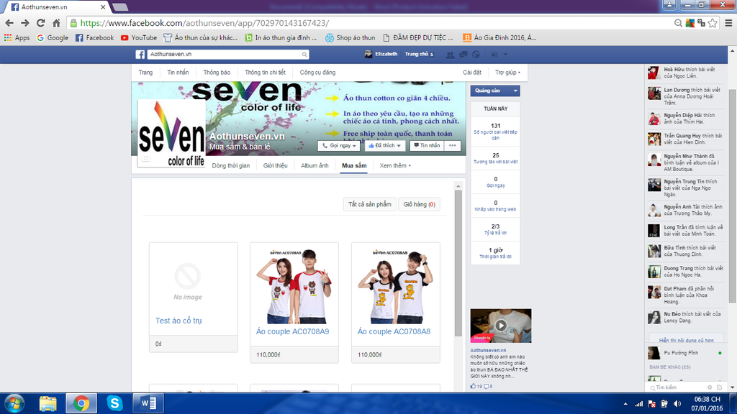Image resolution: width=737 pixels, height=414 pixels.
Task: Open chat with Pu Pướng Pỉnh
Action: click(x=686, y=352)
